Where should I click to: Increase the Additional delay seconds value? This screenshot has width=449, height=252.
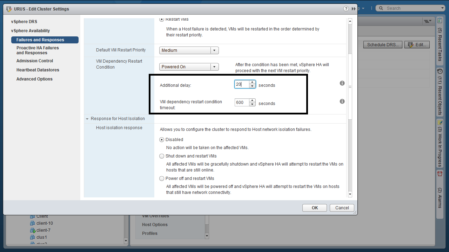pos(252,83)
